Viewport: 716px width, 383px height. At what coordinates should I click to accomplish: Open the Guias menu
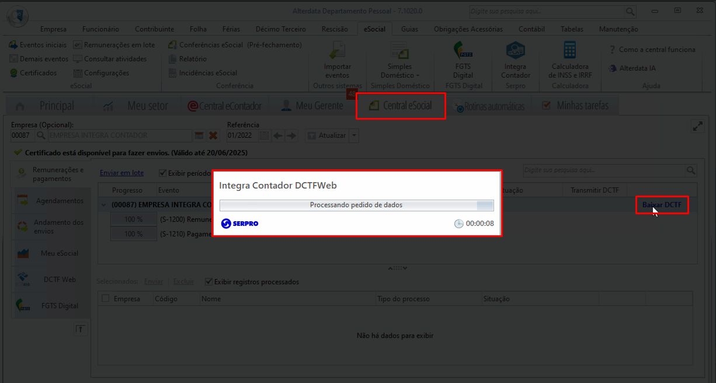pos(409,29)
